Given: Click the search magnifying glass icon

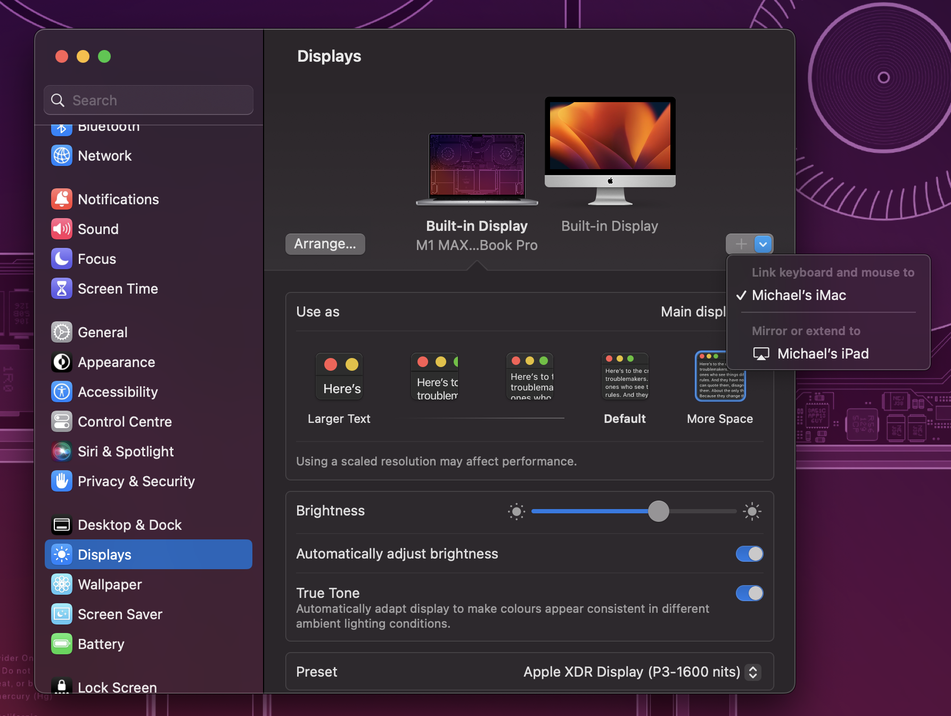Looking at the screenshot, I should tap(58, 100).
